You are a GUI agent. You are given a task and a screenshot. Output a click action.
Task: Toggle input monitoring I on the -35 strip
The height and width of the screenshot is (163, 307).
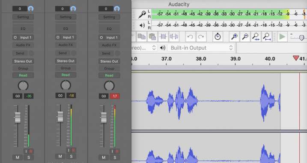tap(26, 151)
